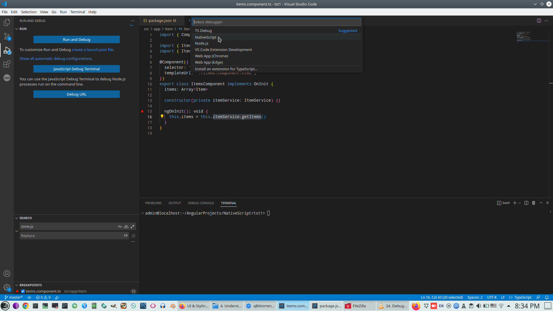
Task: Enable the items.component.ts breakpoint checkbox
Action: (x=23, y=291)
